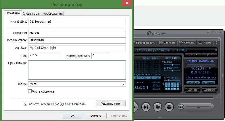Skip to next track in JetAudio
Screen dimensions: 225x121
point(146,107)
